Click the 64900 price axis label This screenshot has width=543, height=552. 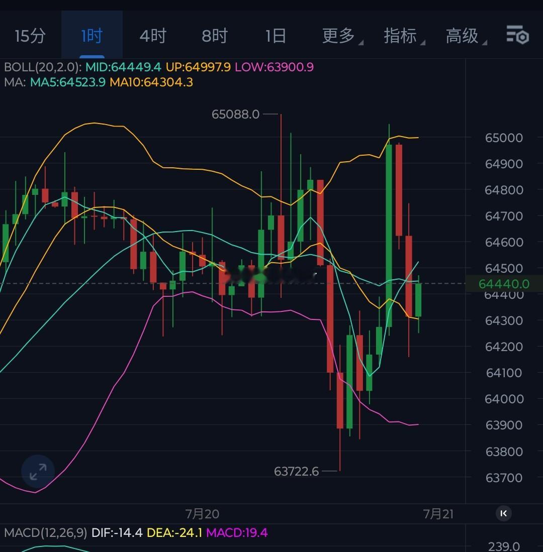504,164
